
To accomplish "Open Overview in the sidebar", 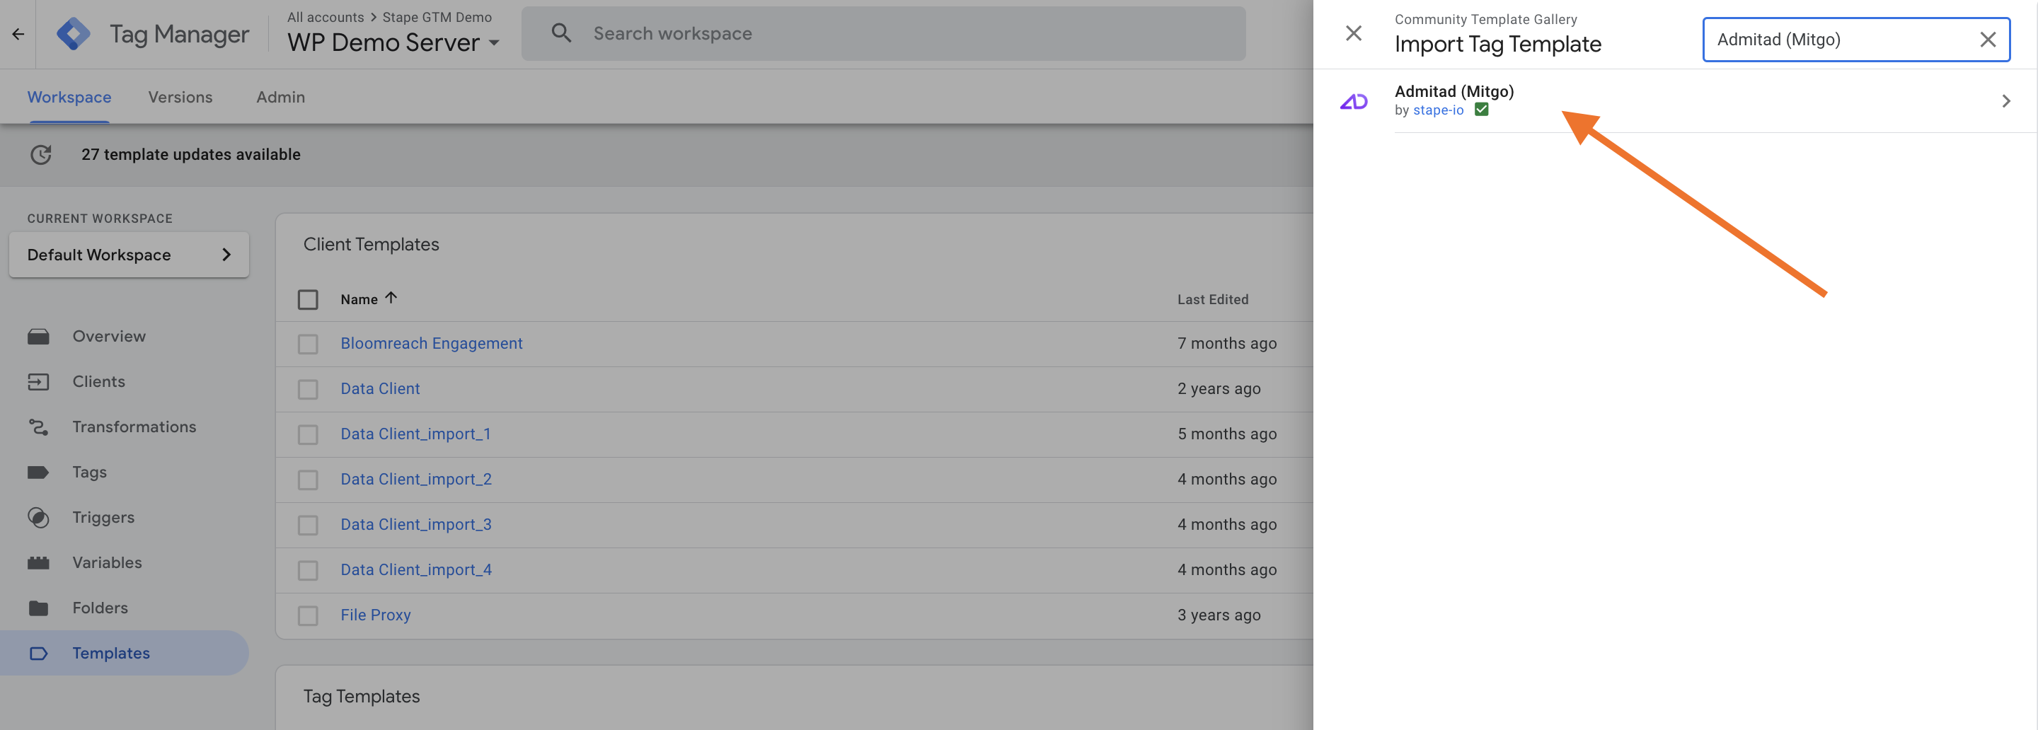I will tap(109, 336).
